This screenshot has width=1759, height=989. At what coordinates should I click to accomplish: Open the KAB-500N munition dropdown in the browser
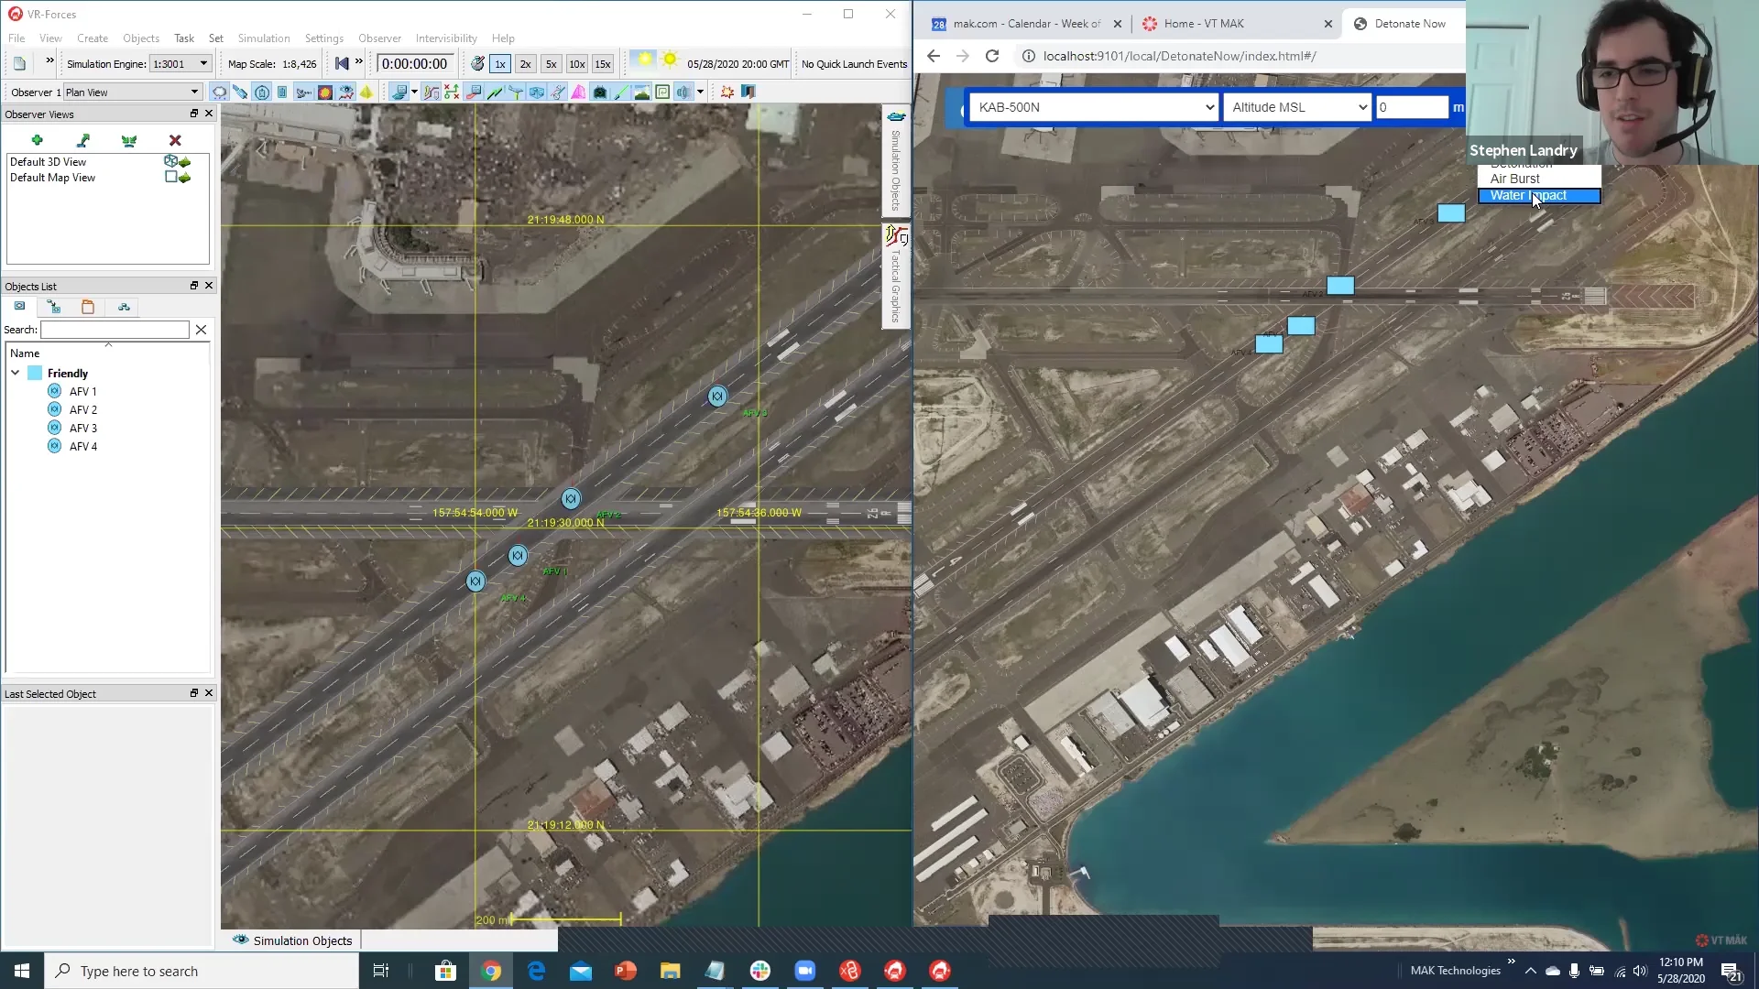[1094, 107]
